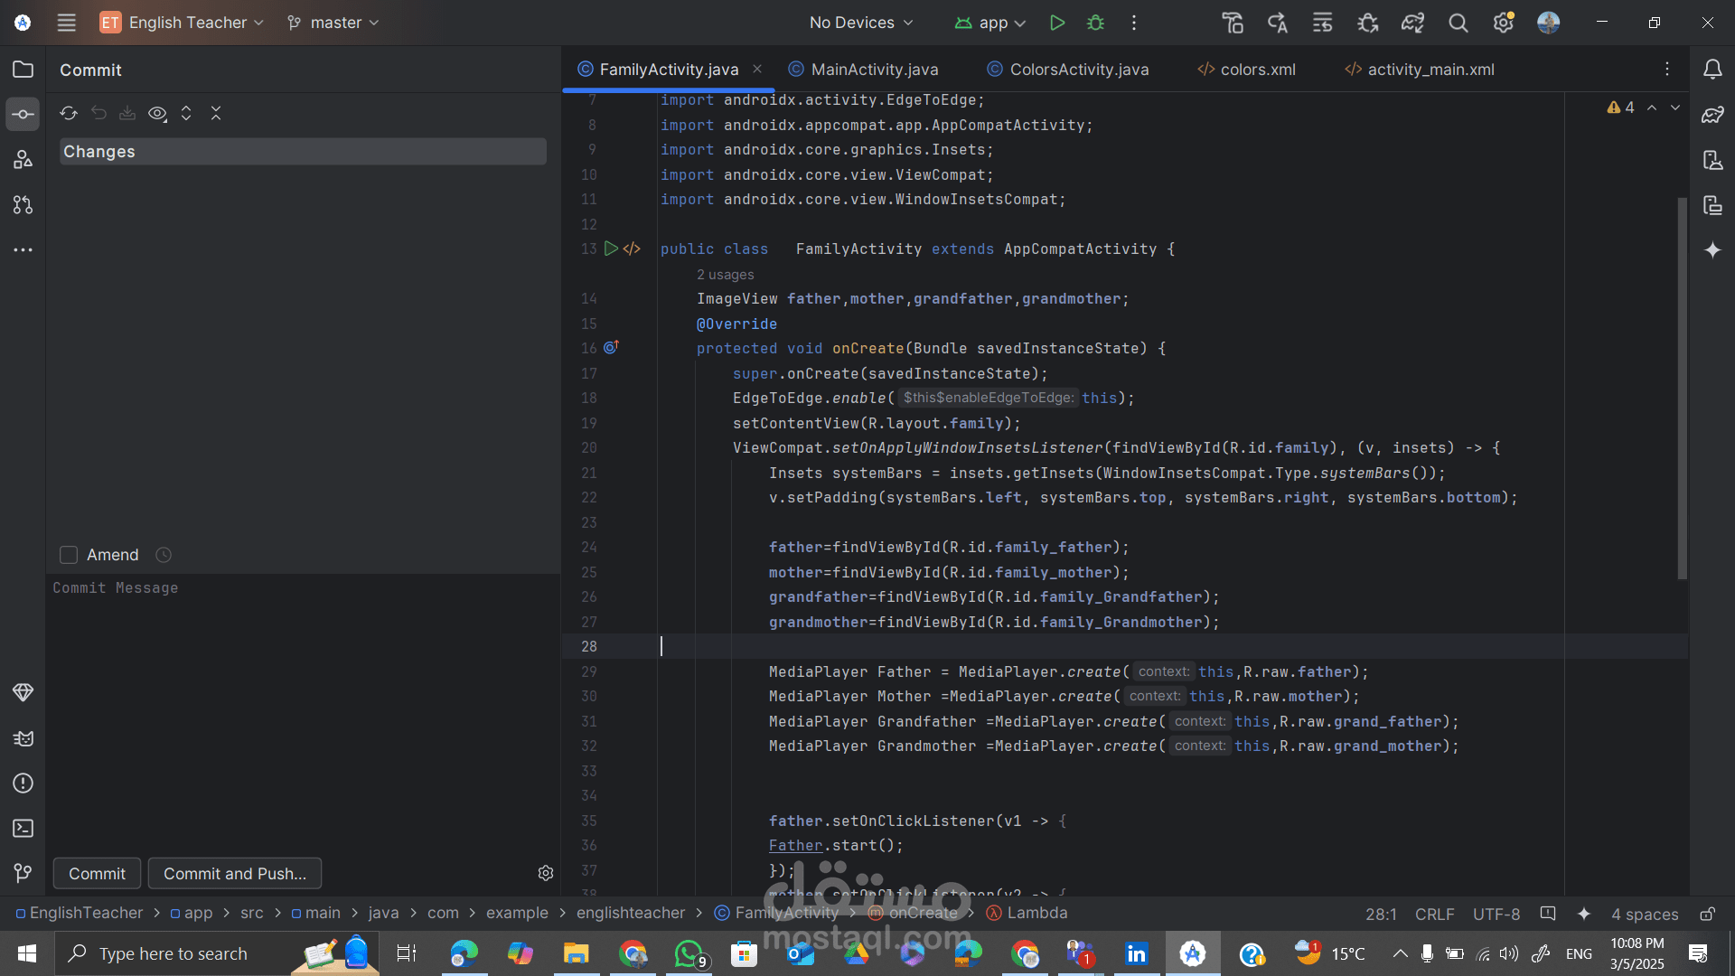The image size is (1735, 976).
Task: Enable the Amend checkbox
Action: click(x=69, y=555)
